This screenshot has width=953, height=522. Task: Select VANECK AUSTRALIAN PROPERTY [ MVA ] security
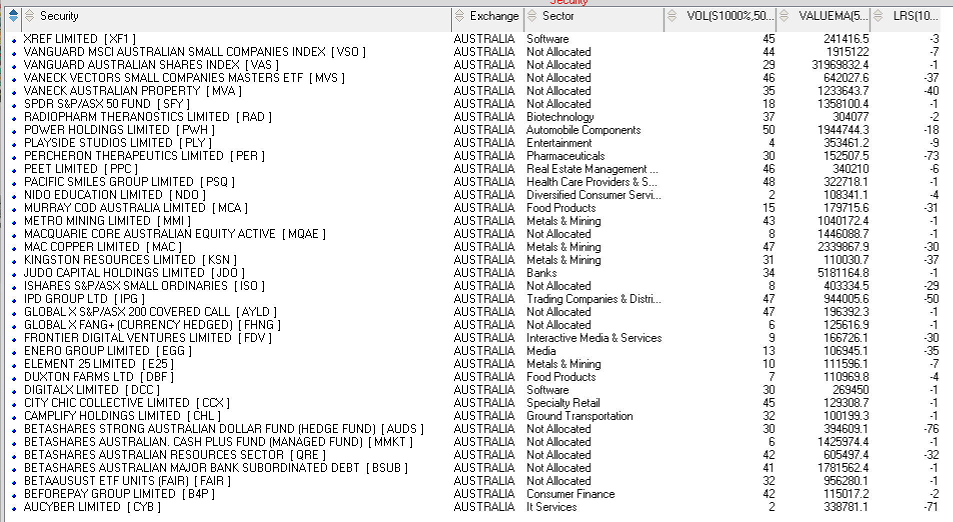[132, 91]
